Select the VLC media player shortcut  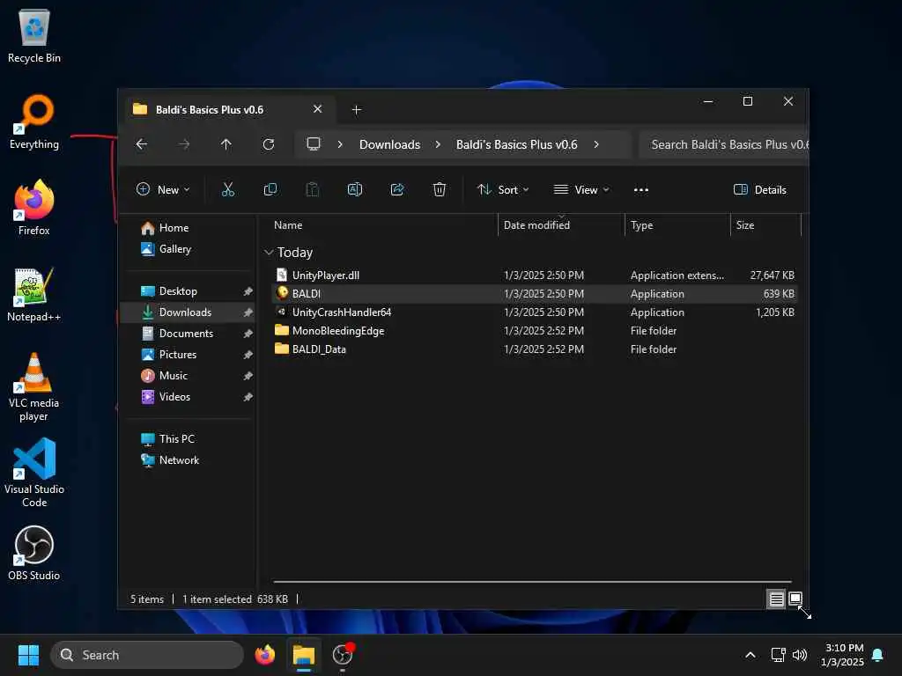(x=34, y=387)
